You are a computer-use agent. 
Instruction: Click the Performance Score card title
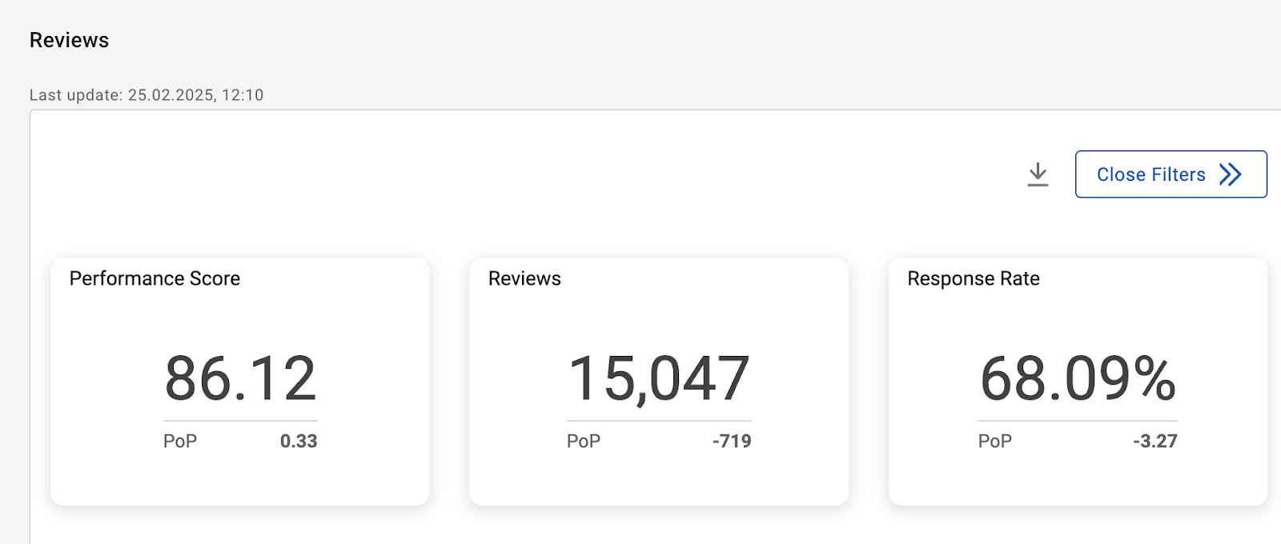tap(155, 278)
